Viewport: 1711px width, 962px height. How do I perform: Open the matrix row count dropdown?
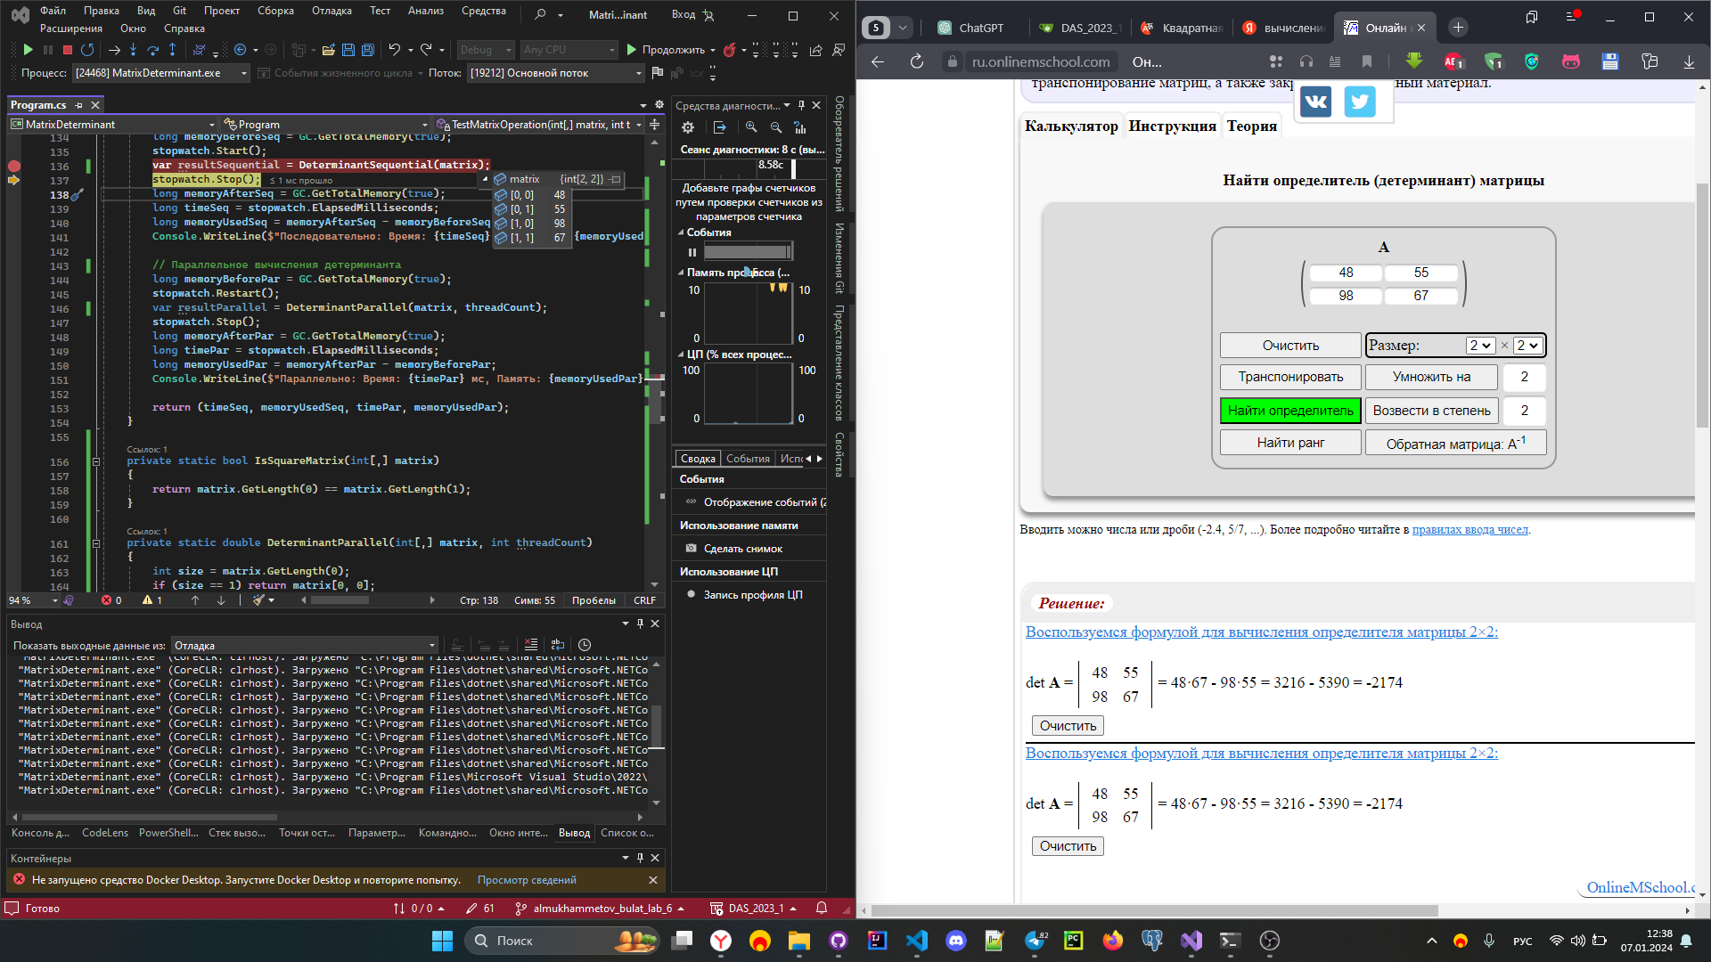1479,346
